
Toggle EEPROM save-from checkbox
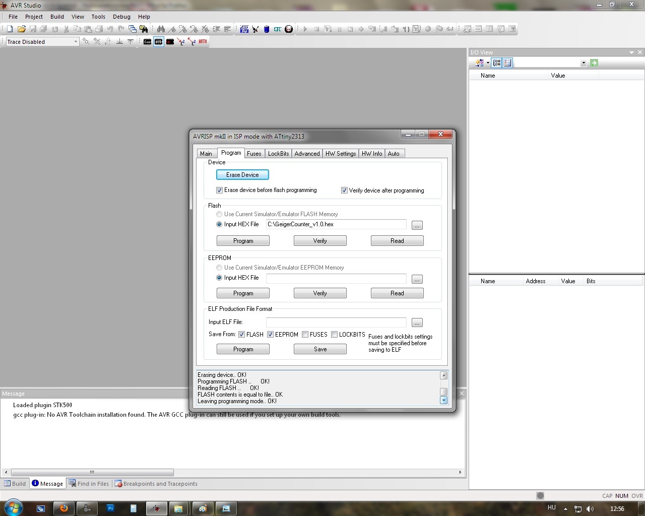(270, 335)
